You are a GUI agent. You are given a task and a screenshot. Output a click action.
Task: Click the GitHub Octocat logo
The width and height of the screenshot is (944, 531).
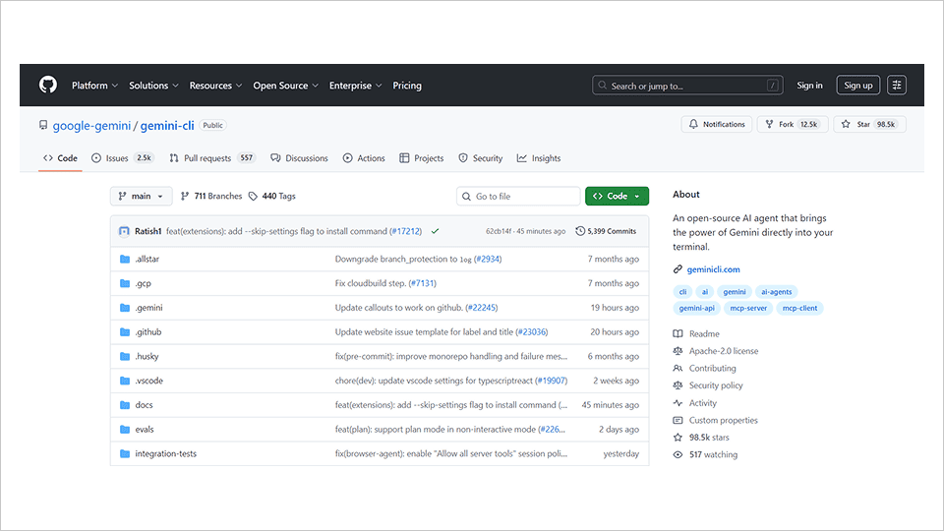coord(48,85)
